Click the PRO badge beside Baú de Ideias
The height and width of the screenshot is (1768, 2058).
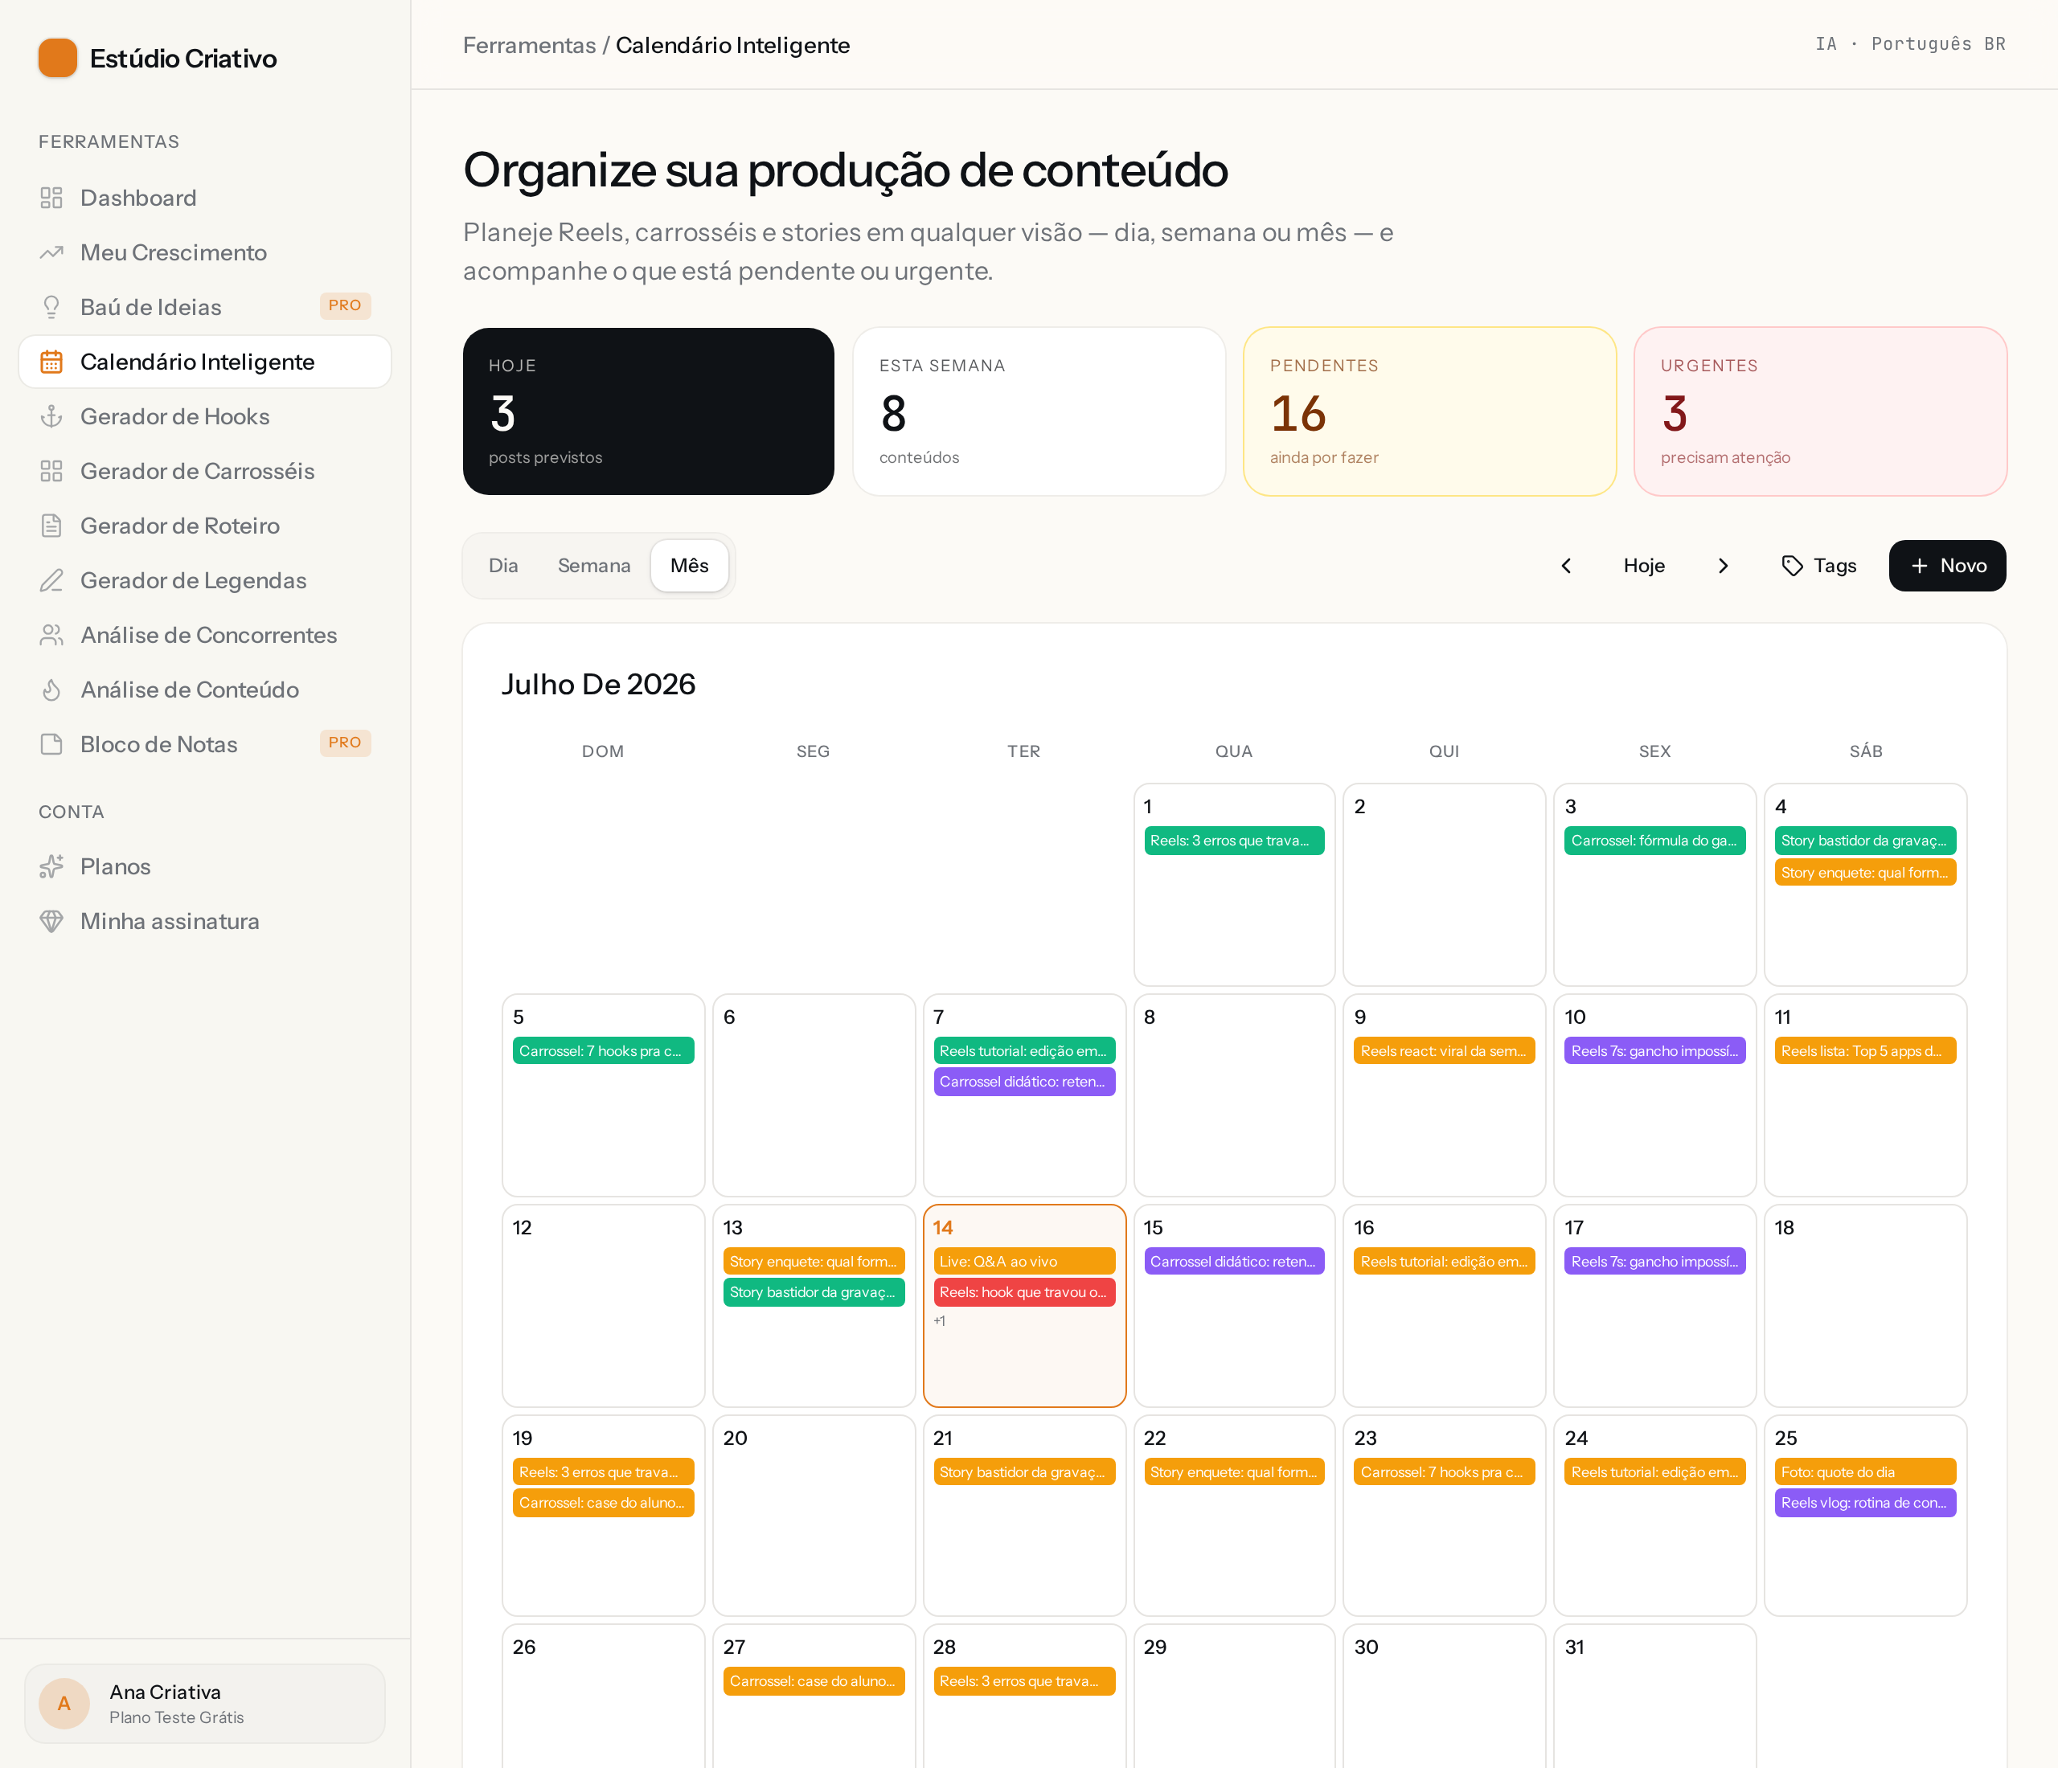click(x=345, y=305)
